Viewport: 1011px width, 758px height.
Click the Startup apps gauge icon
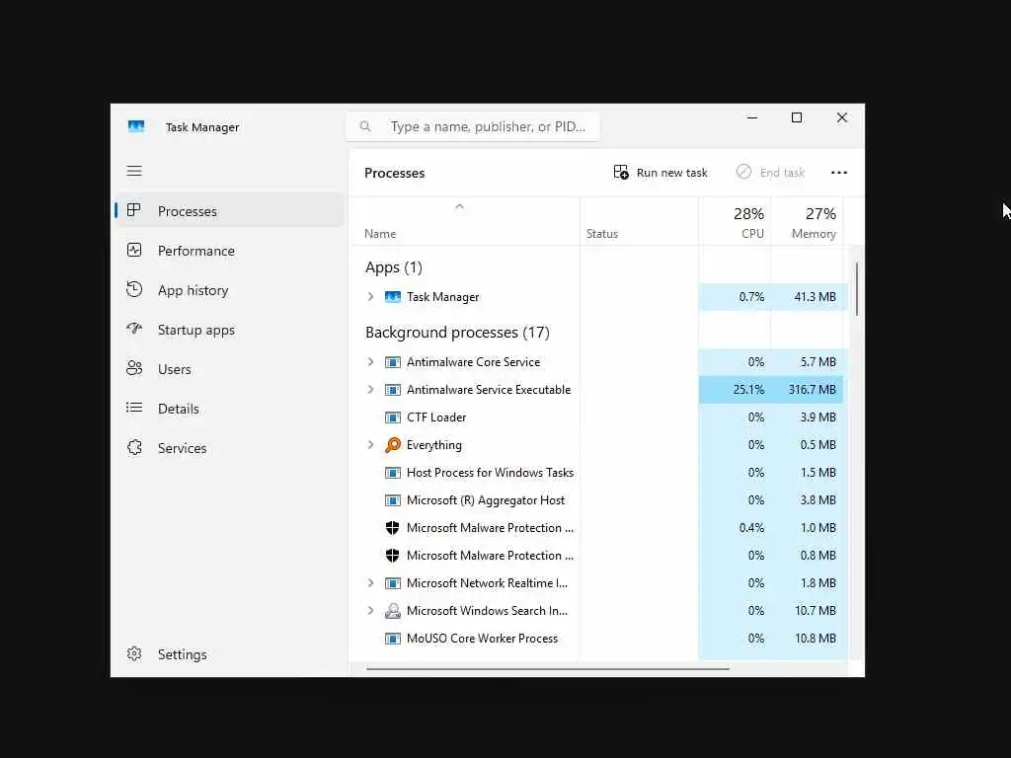pos(134,329)
